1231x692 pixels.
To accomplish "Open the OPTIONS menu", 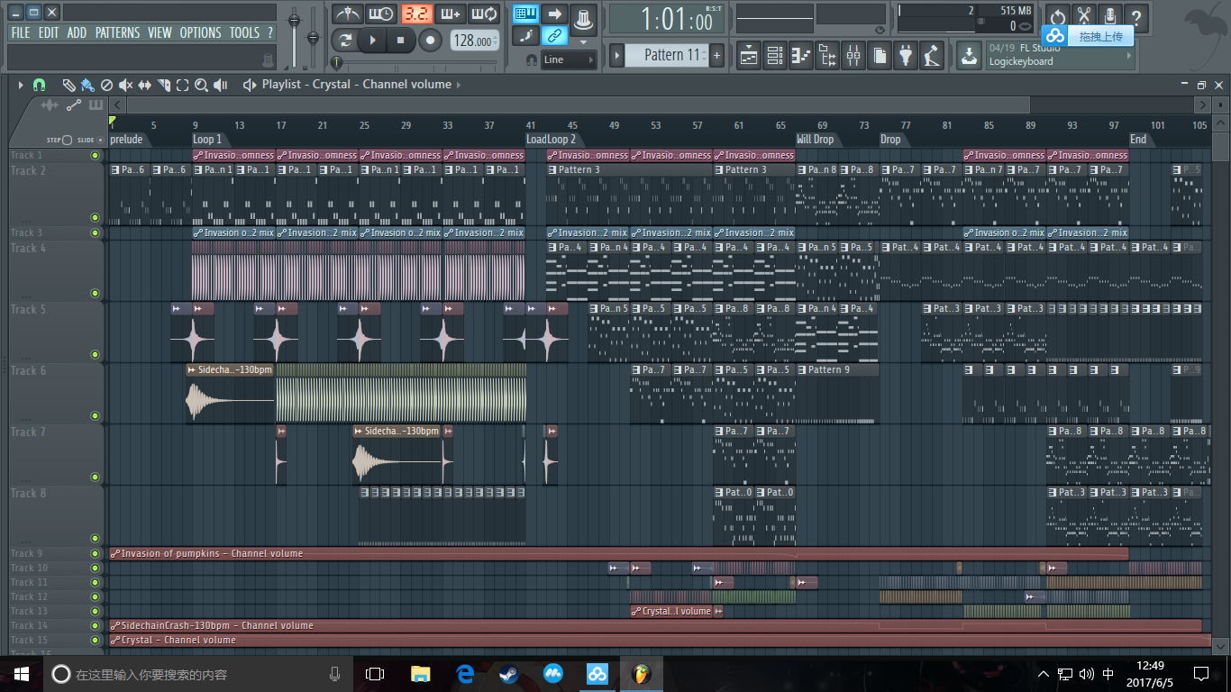I will click(200, 32).
